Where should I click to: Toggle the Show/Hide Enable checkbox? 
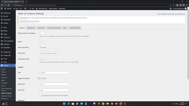tap(40, 78)
